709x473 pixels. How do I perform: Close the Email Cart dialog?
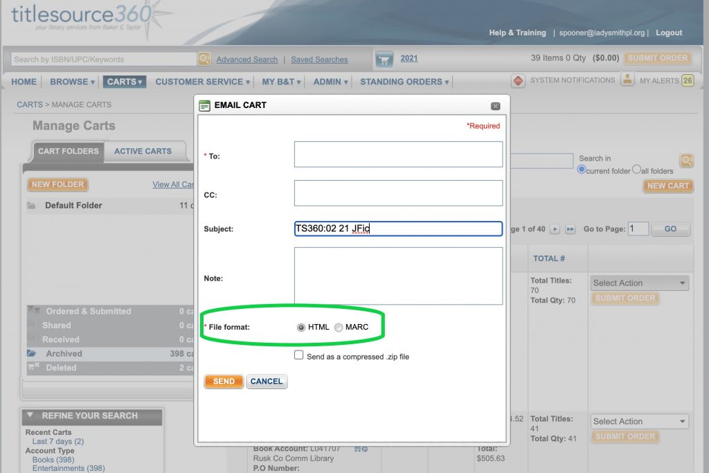[x=496, y=106]
